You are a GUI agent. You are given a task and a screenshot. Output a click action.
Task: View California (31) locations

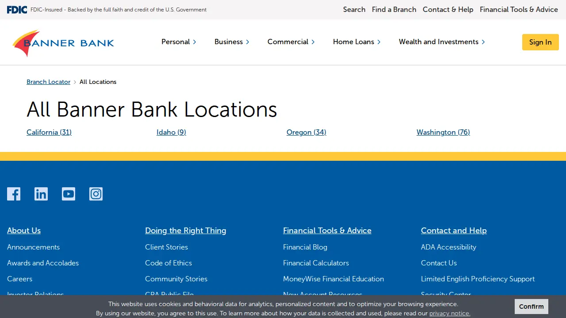[49, 132]
